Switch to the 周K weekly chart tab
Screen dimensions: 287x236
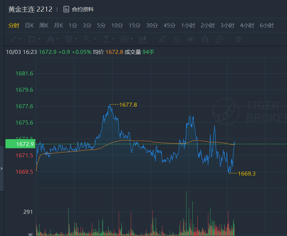pos(44,25)
